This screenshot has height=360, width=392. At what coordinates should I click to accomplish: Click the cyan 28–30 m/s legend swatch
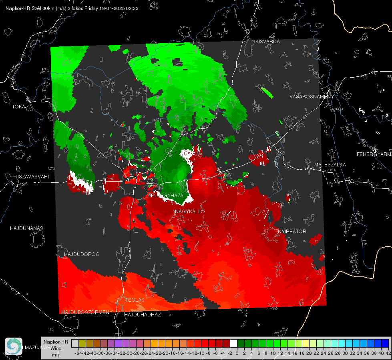pyautogui.click(x=342, y=344)
